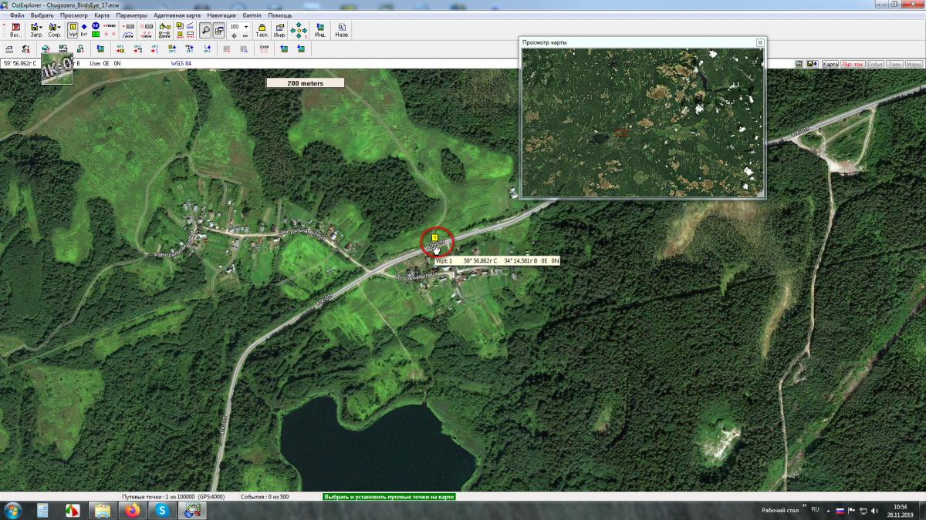This screenshot has height=520, width=926.
Task: Click the zoom magnifier tool icon
Action: [205, 31]
